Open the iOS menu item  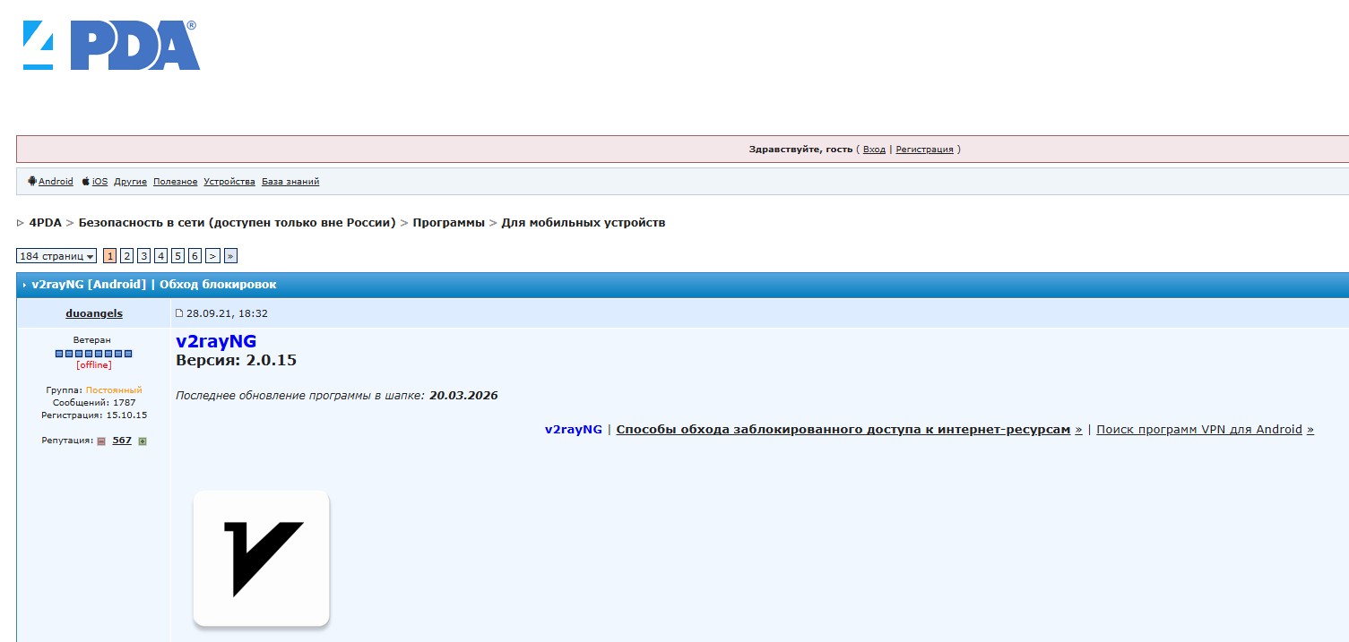click(x=99, y=182)
